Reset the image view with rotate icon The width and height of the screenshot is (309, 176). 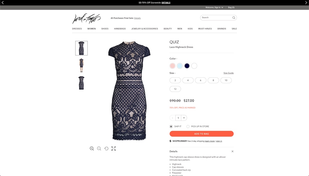point(106,149)
